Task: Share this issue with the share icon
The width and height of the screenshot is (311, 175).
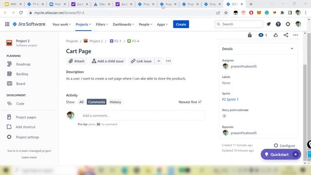Action: pyautogui.click(x=286, y=35)
